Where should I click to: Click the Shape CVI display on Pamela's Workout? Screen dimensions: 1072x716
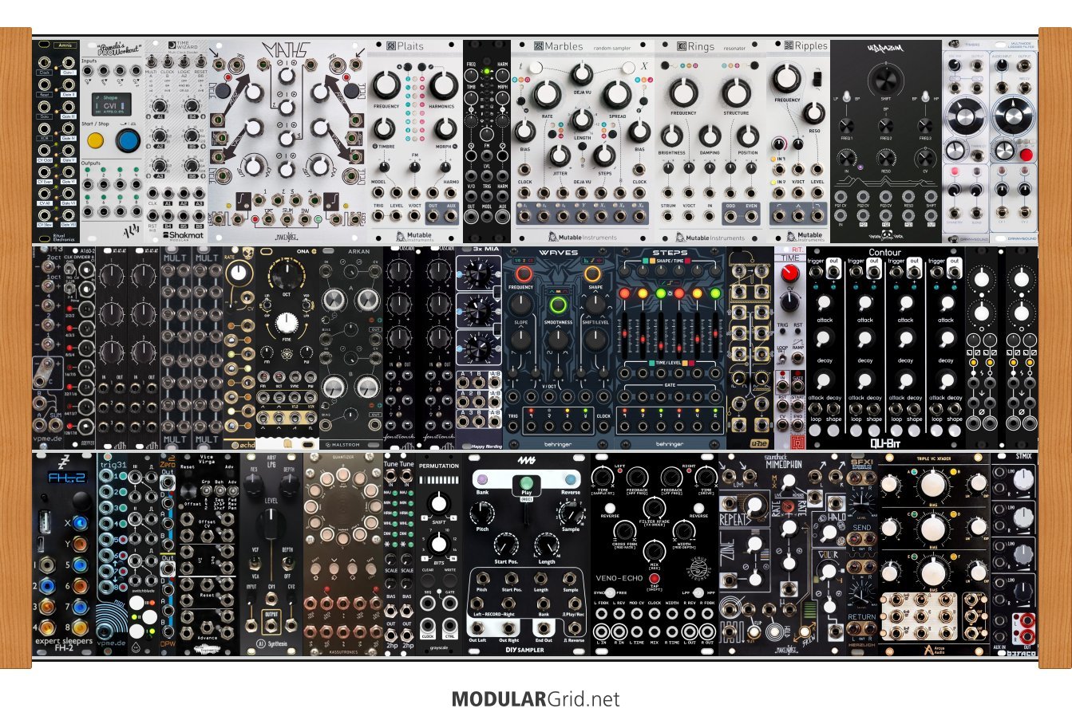112,103
